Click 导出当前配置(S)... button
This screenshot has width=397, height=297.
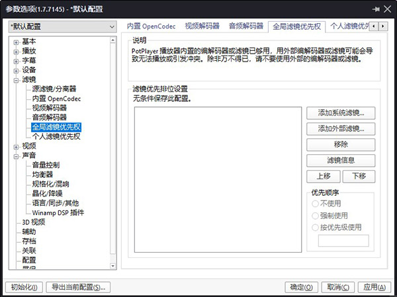point(78,287)
